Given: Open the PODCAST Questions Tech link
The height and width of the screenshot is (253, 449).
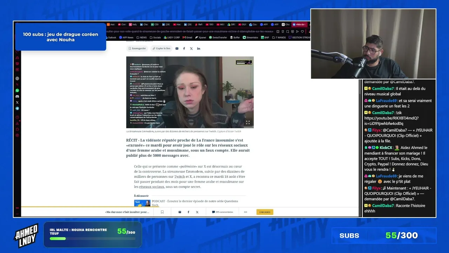Looking at the screenshot, I should pos(195,203).
